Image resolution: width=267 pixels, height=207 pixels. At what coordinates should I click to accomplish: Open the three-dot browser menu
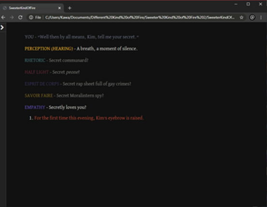tap(261, 17)
